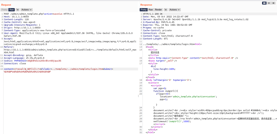This screenshot has width=277, height=134.
Task: Click the Expires: Thu, 19 Nov 1981 header
Action: pyautogui.click(x=167, y=25)
